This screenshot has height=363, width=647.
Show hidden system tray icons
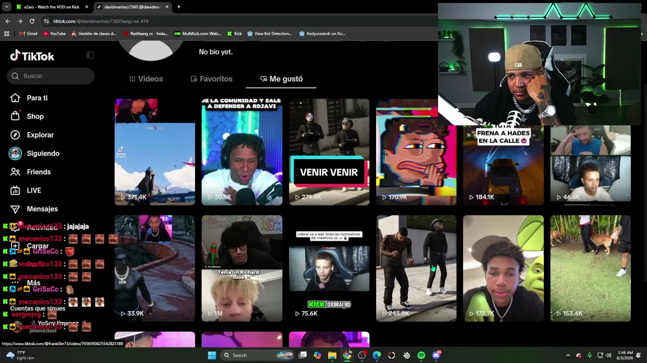pos(568,355)
